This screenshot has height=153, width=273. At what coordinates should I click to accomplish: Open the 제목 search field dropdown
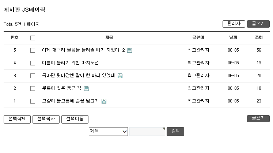click(108, 131)
